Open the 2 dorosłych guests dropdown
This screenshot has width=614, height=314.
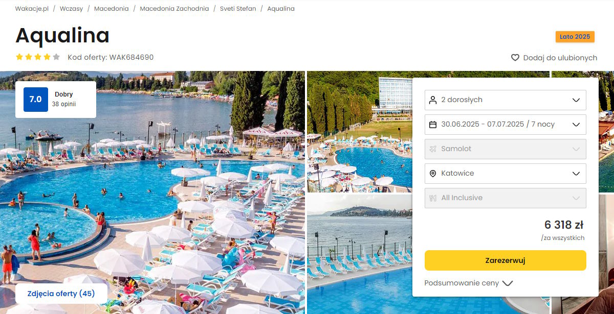[506, 100]
